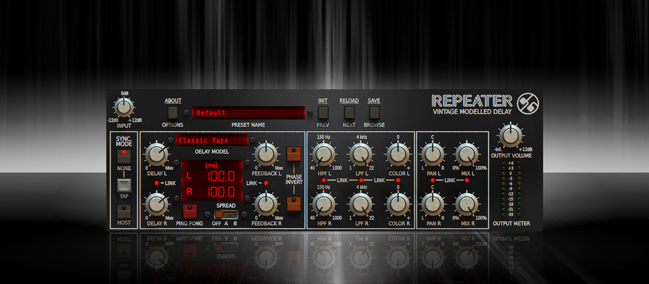Screen dimensions: 649x284
Task: Click the Delay R knob
Action: click(x=157, y=204)
